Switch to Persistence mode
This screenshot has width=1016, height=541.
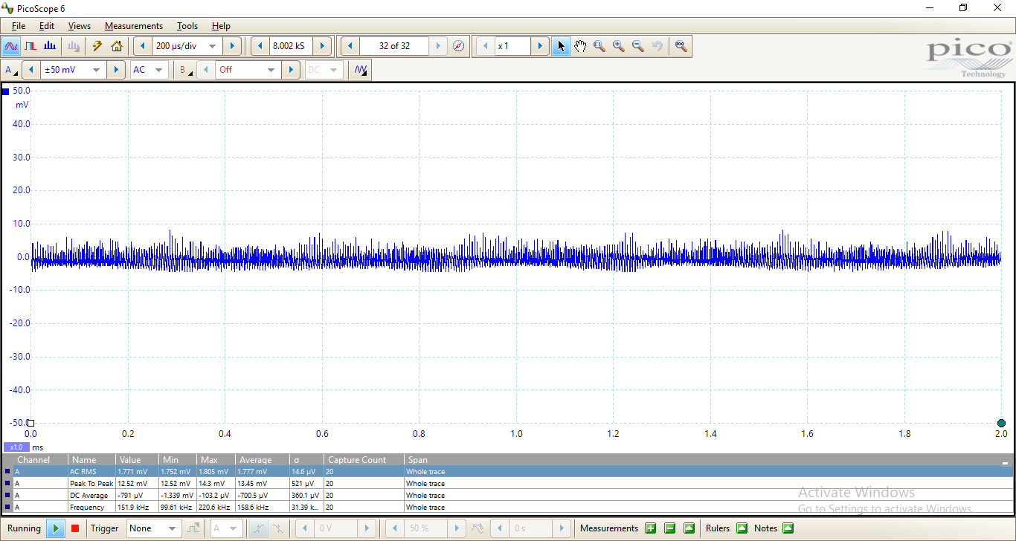coord(30,46)
